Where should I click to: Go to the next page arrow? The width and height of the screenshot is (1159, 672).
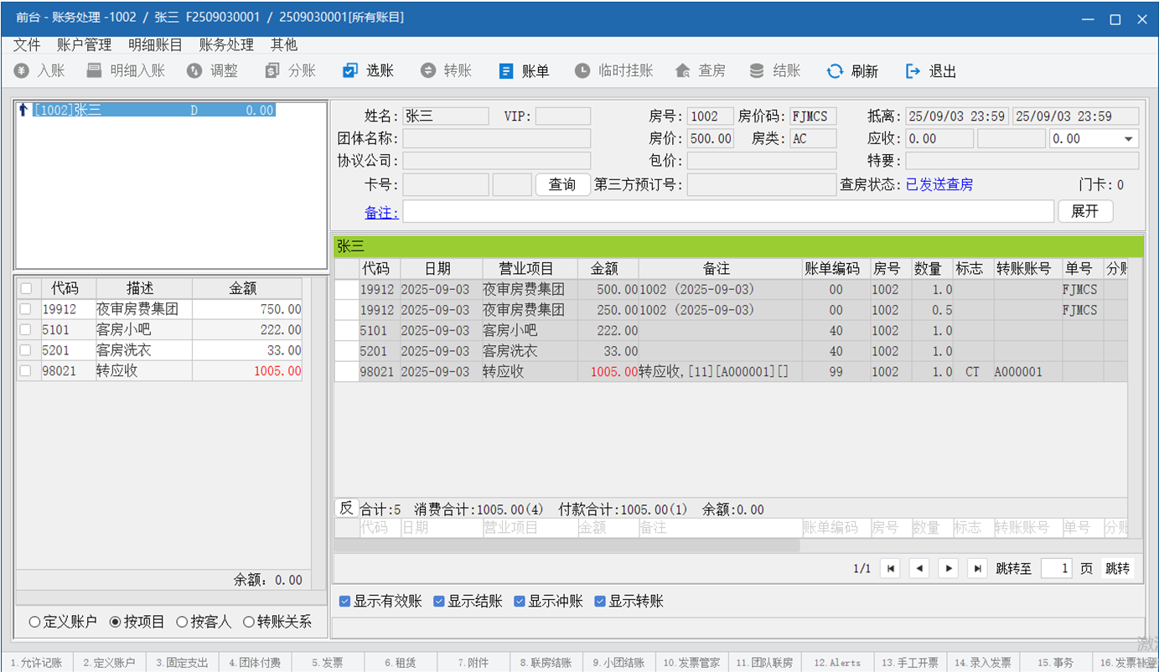point(948,568)
